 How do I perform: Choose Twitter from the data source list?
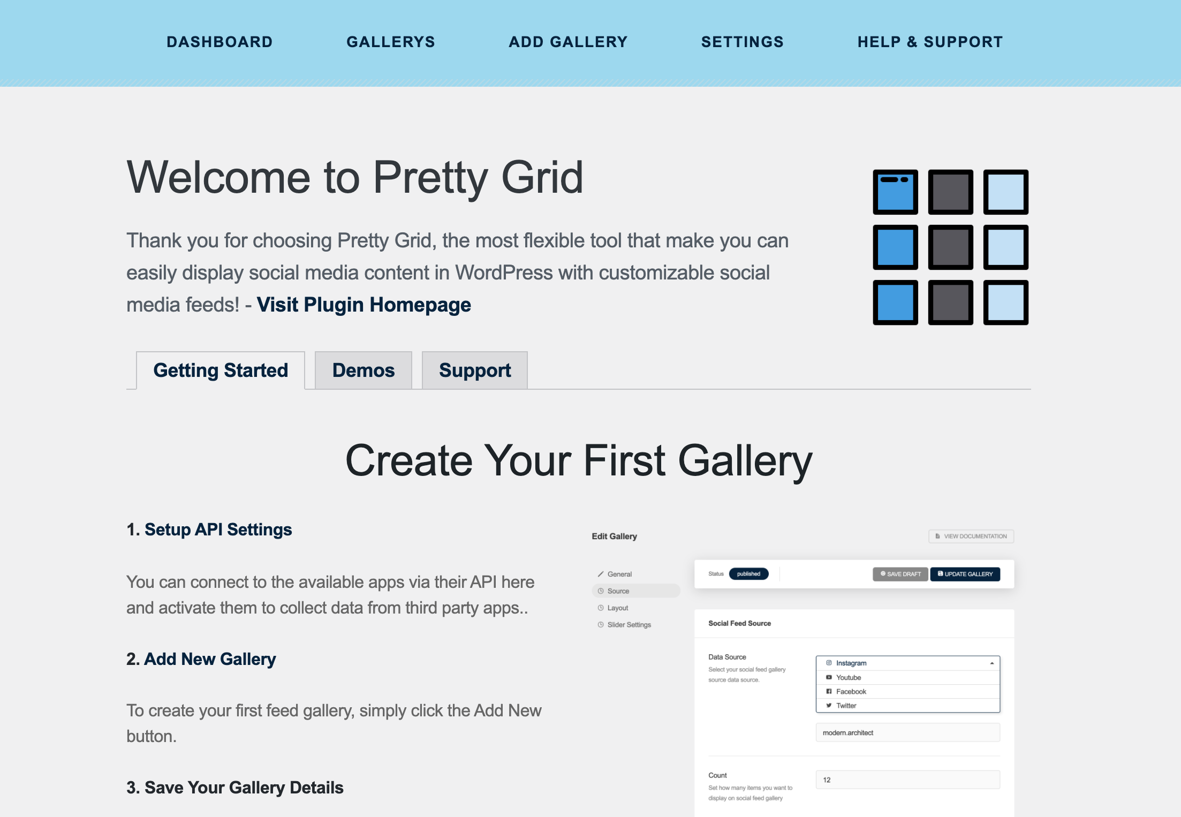(x=846, y=706)
